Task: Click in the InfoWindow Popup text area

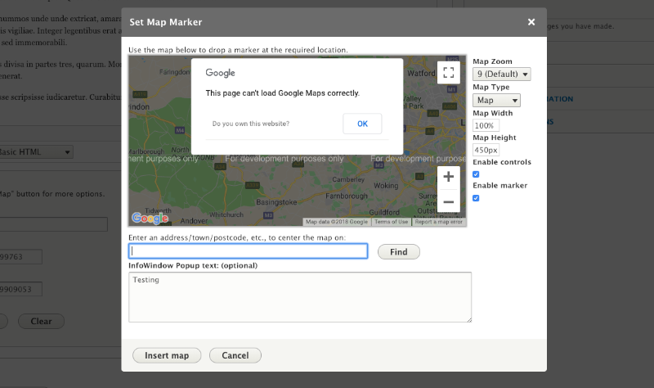Action: tap(300, 297)
